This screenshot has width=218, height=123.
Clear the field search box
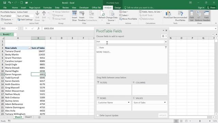166,42
